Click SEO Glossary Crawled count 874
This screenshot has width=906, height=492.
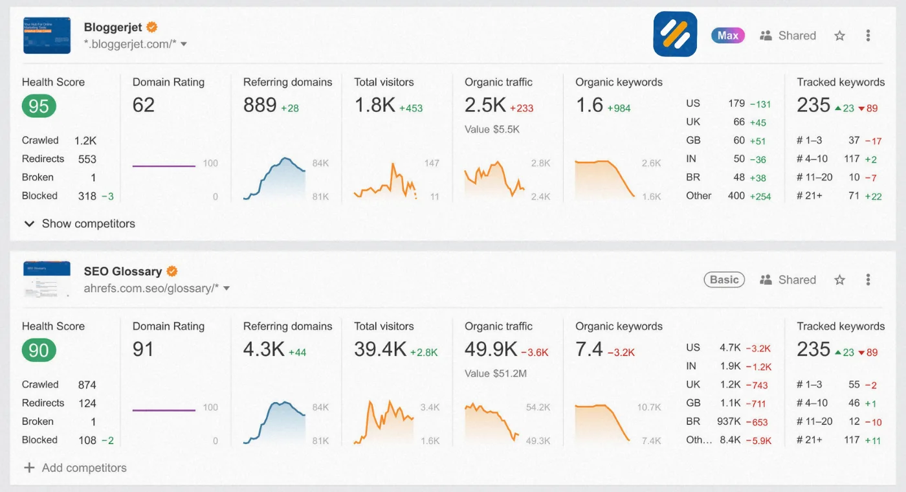coord(87,385)
